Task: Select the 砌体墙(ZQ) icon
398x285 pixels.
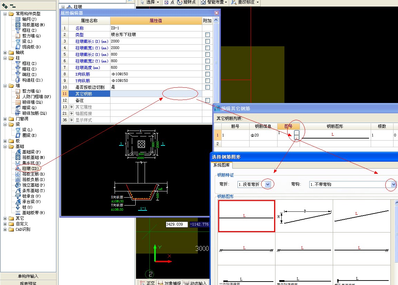Action: [x=18, y=102]
